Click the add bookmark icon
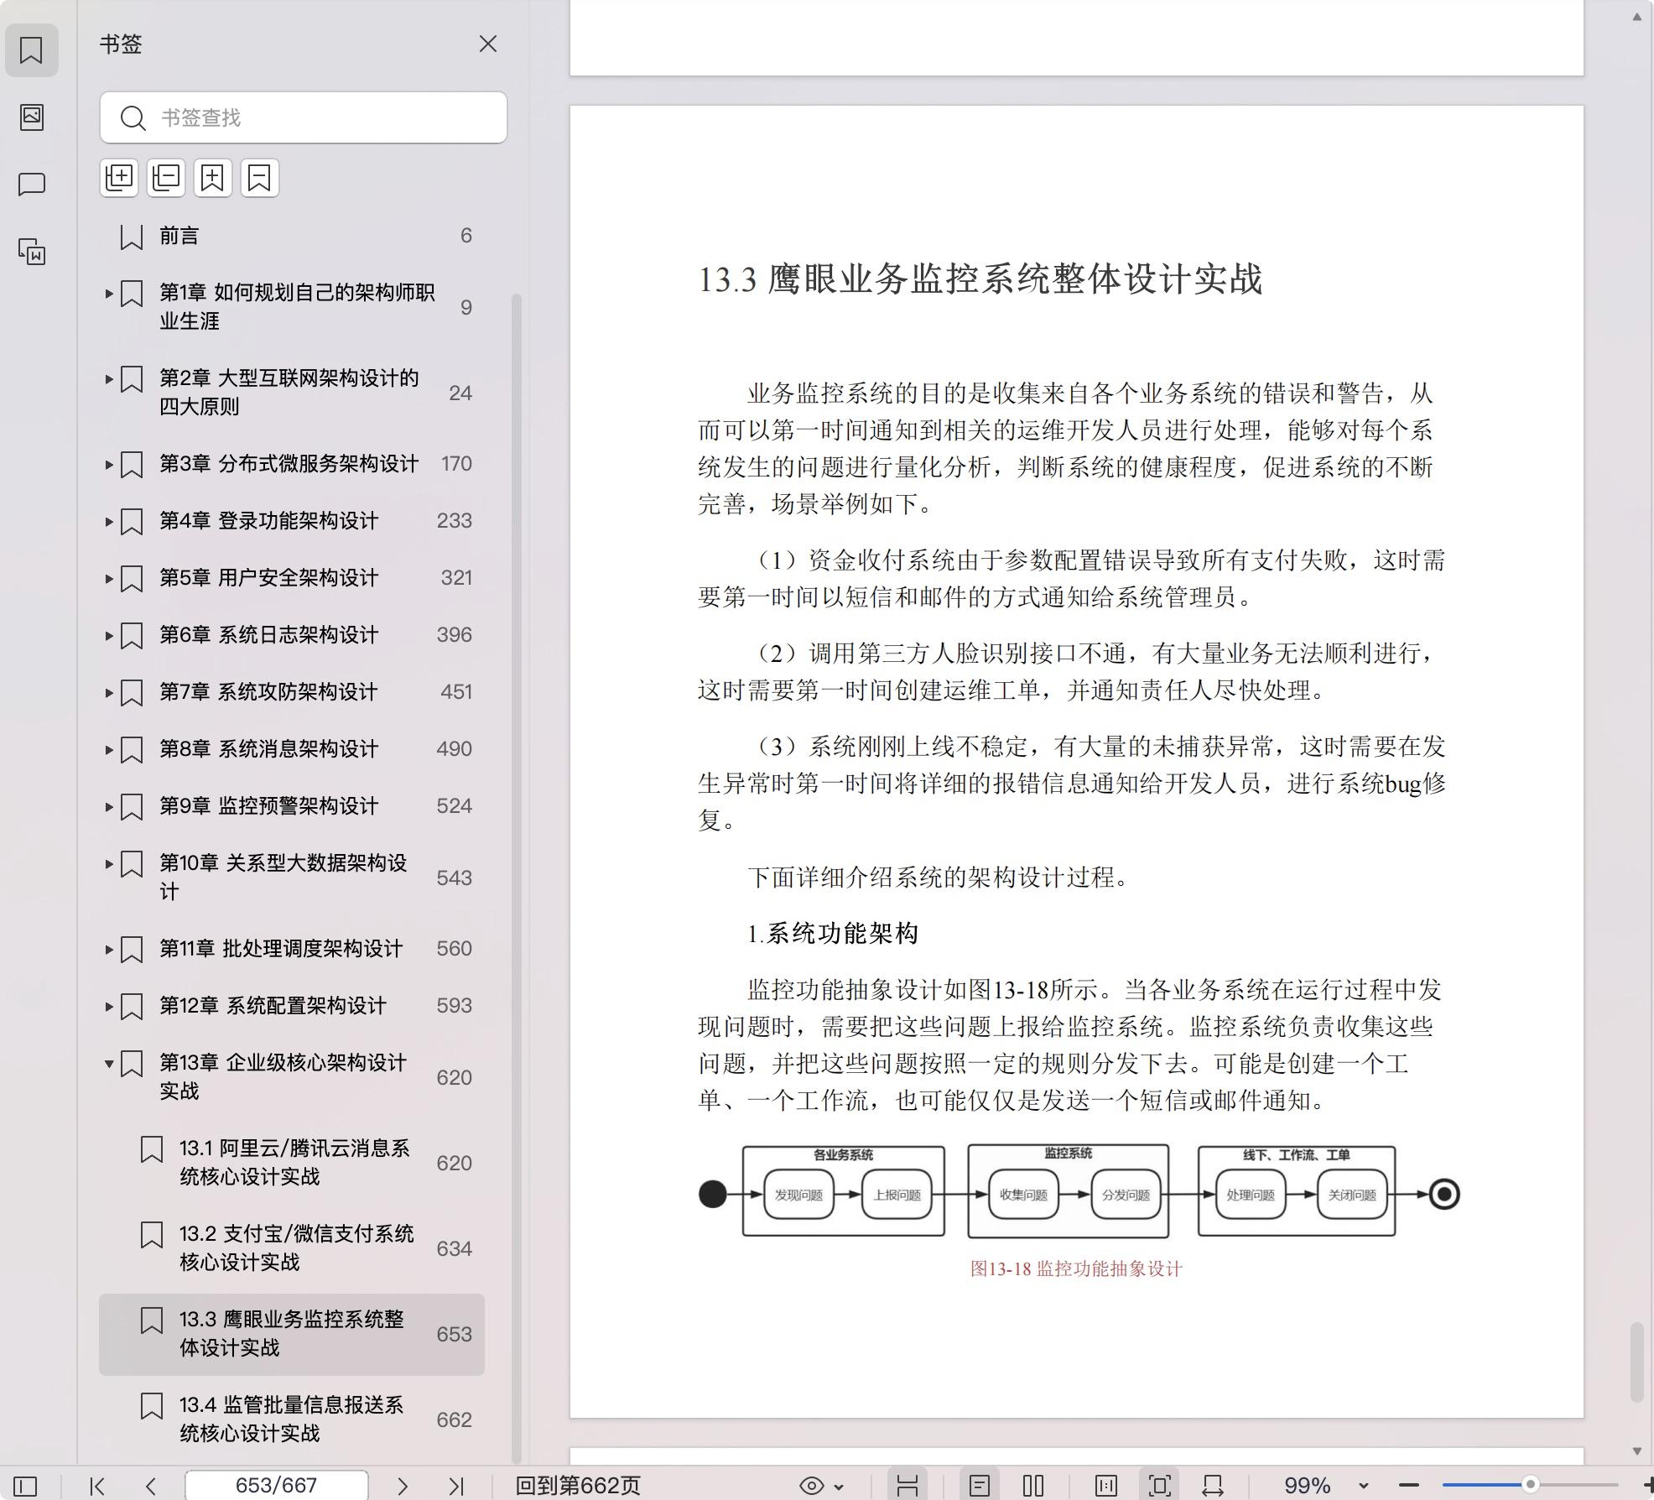The width and height of the screenshot is (1654, 1500). [213, 178]
